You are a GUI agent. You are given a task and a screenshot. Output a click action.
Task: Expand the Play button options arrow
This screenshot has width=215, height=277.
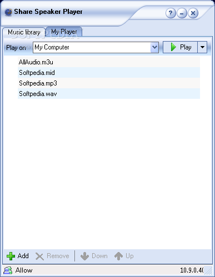(202, 47)
